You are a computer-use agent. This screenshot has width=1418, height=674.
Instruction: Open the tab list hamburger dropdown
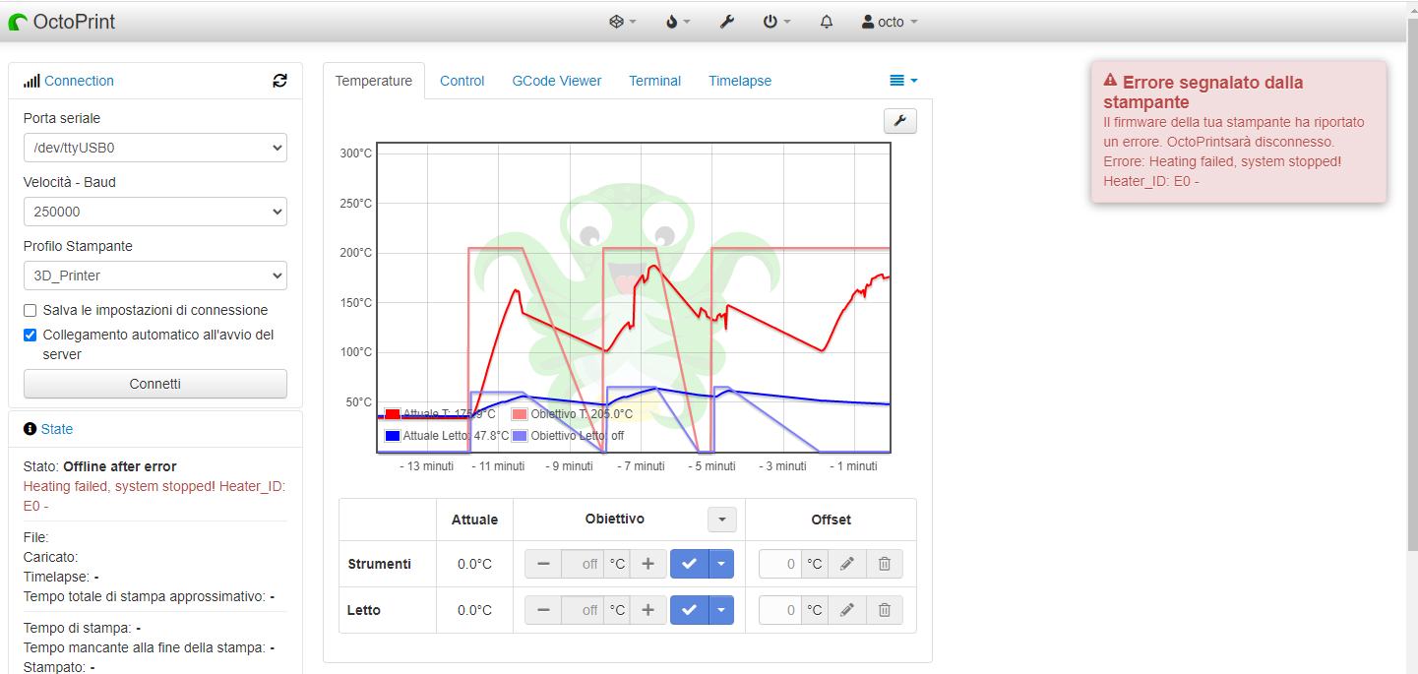point(903,81)
